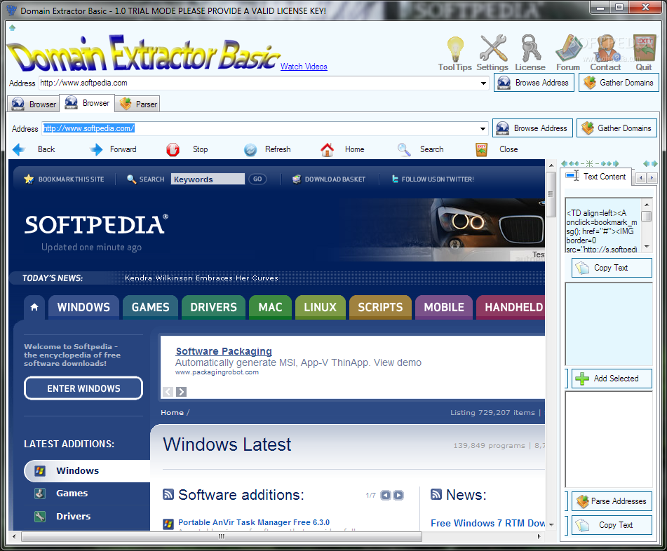Image resolution: width=667 pixels, height=551 pixels.
Task: Click next arrow in Software additions pager
Action: tap(398, 496)
